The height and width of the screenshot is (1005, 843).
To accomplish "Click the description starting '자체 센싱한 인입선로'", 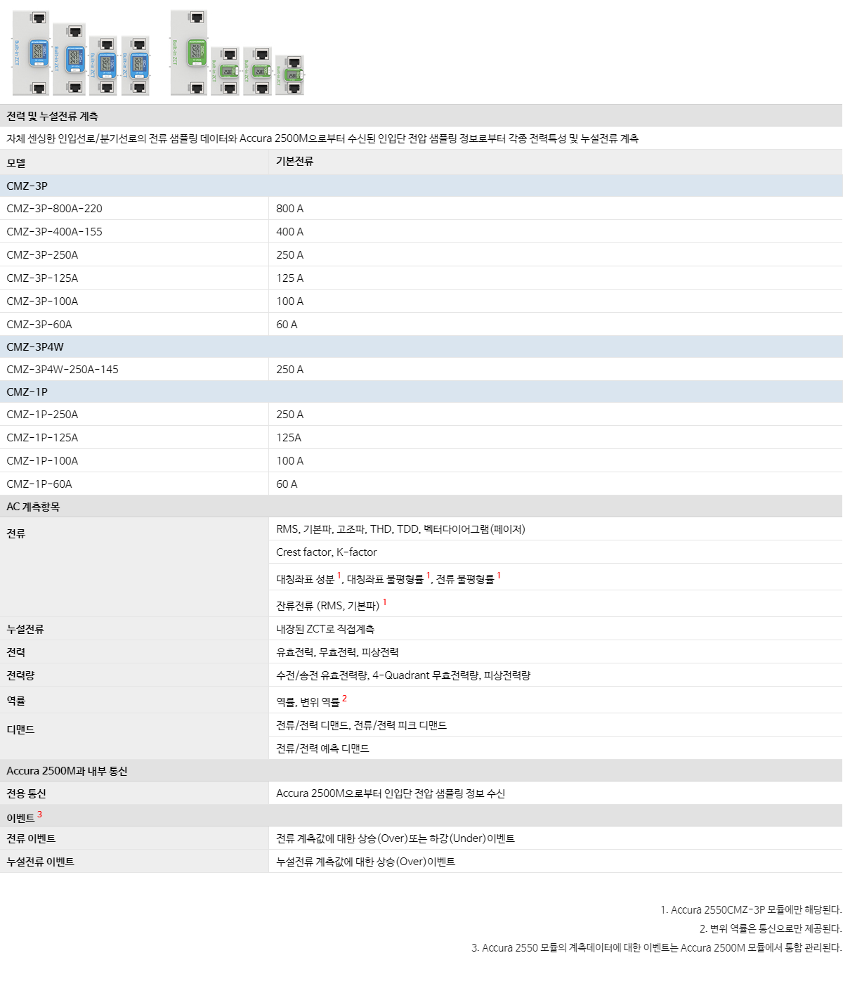I will pos(322,138).
